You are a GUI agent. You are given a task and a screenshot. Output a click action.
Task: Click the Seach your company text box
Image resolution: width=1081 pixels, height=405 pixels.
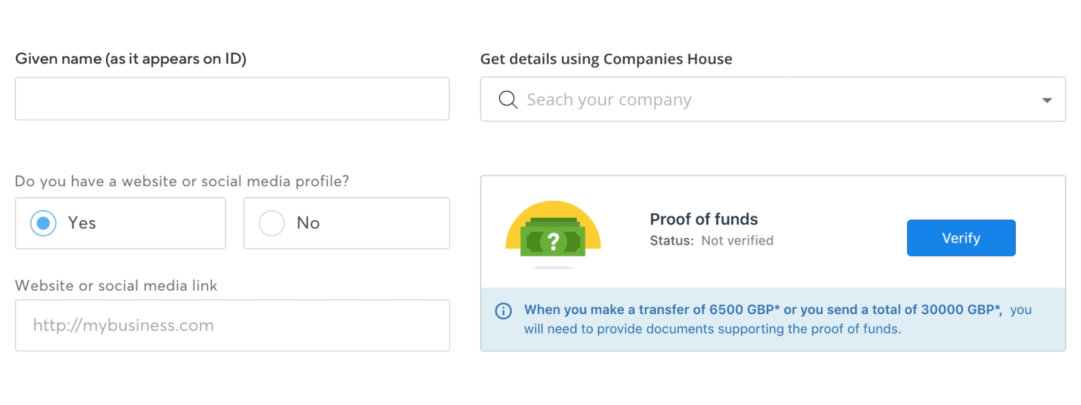coord(608,99)
